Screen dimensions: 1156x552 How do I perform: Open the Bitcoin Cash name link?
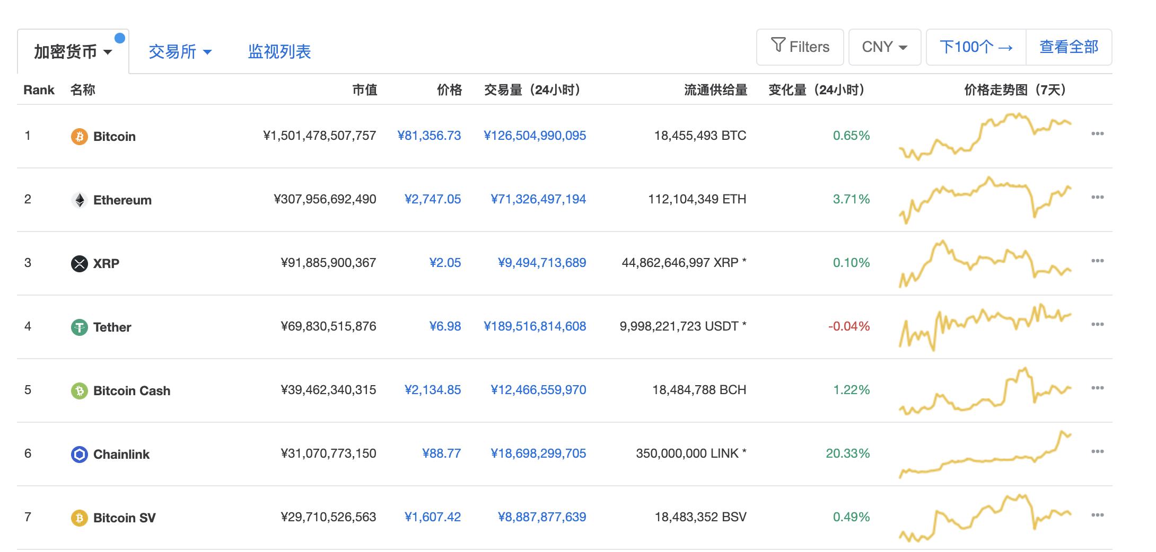[132, 391]
